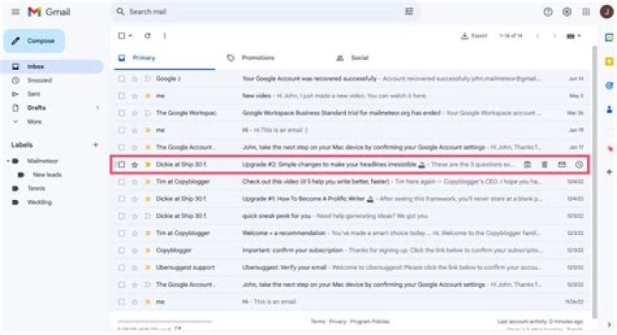The width and height of the screenshot is (617, 335).
Task: Open Google Calendar side panel
Action: pos(609,38)
